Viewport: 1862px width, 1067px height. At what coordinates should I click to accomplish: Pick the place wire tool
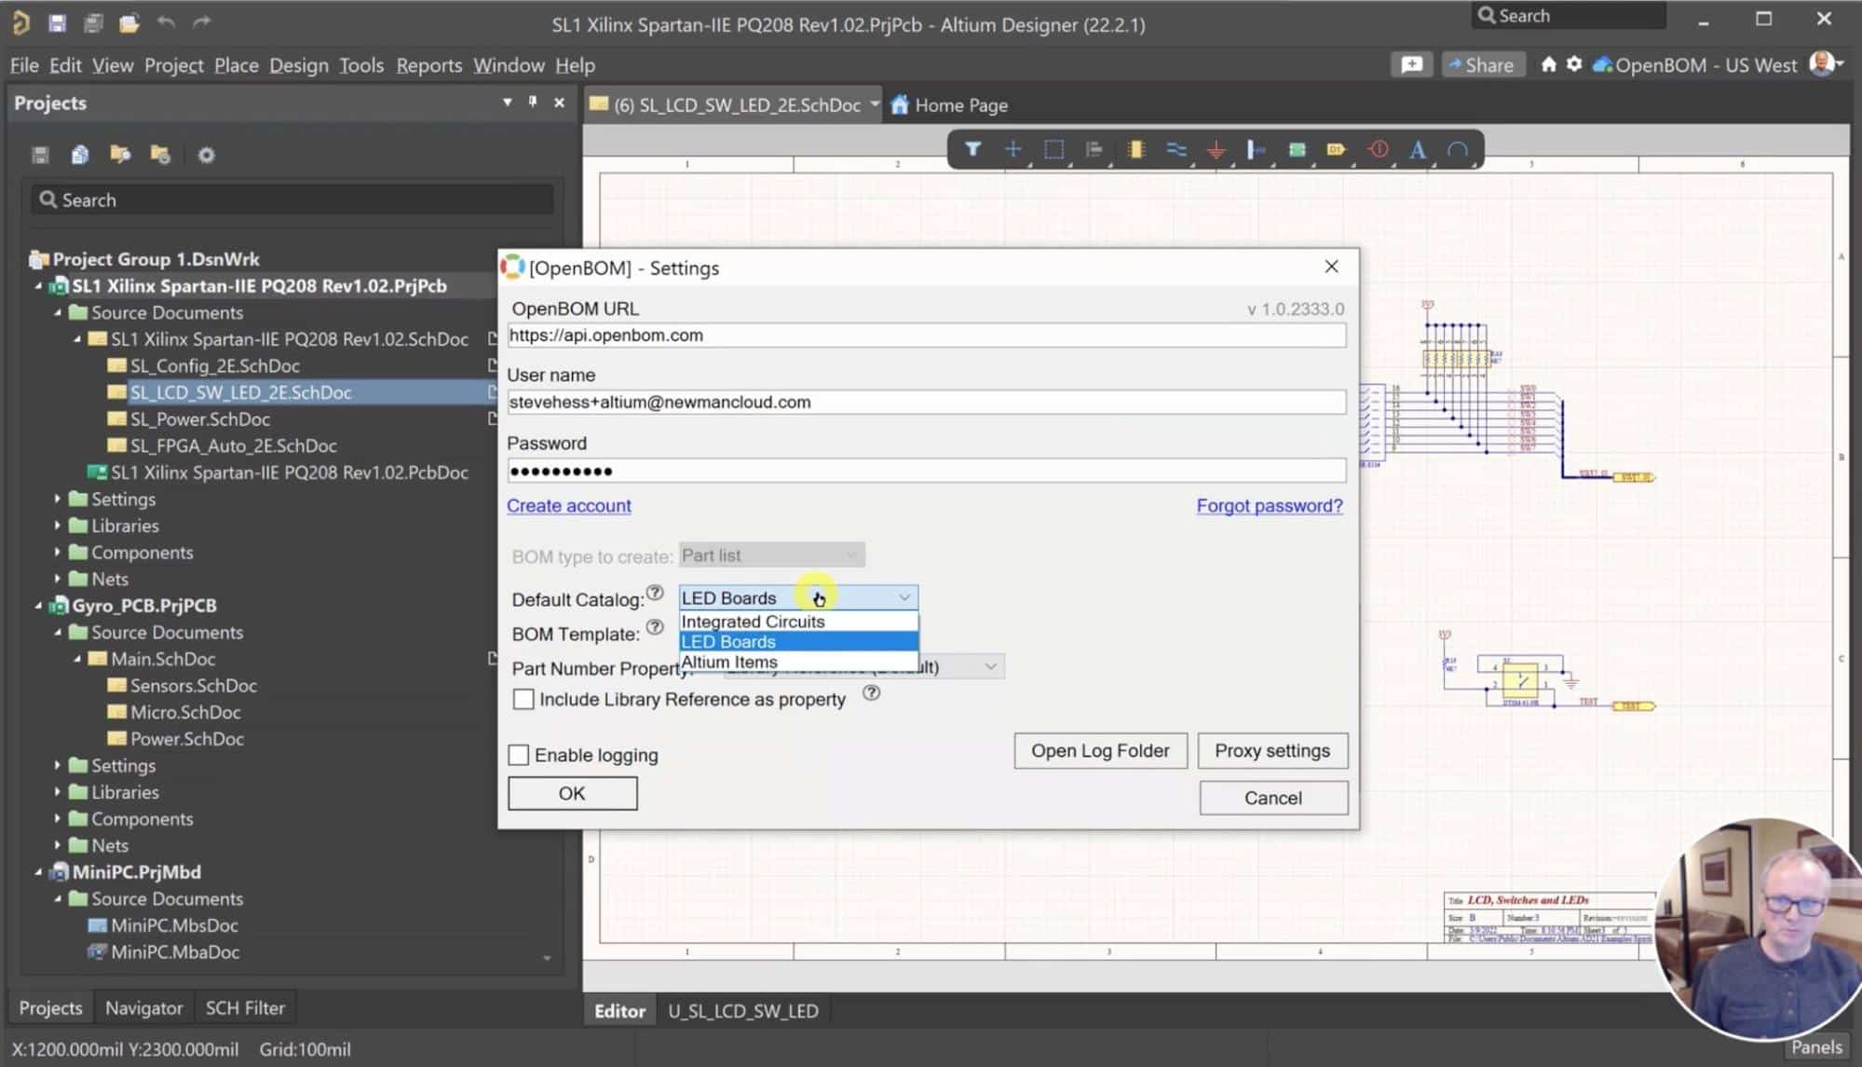(x=1176, y=149)
